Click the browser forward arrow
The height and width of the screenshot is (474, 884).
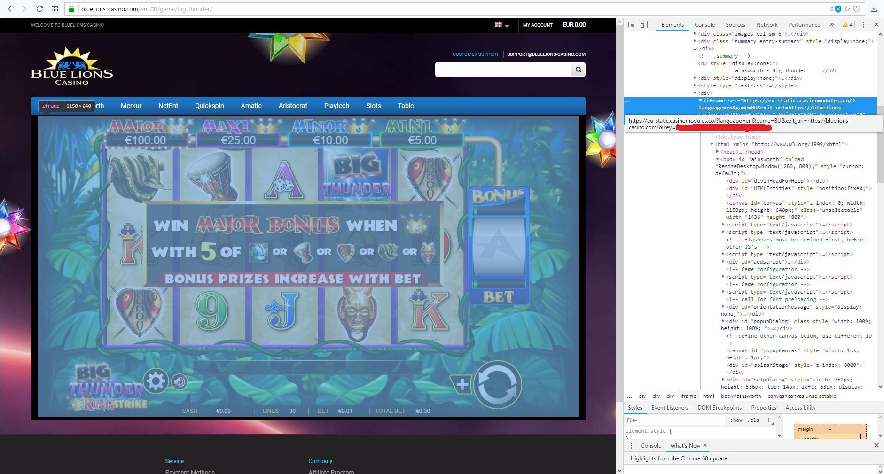pos(24,9)
